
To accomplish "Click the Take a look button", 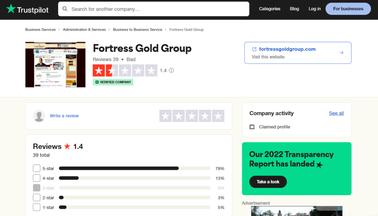I will tap(268, 182).
